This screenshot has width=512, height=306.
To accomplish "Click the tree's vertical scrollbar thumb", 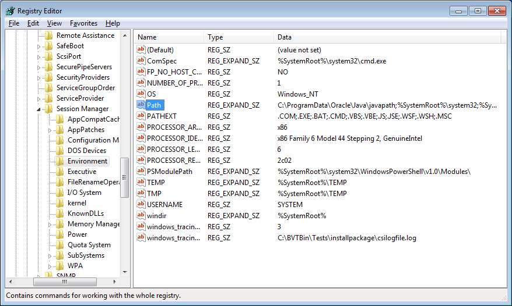I will point(124,177).
